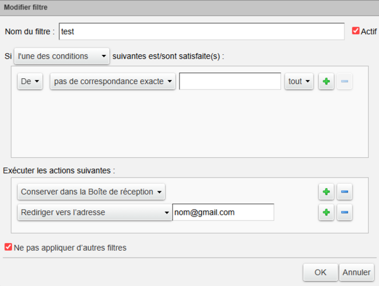This screenshot has width=379, height=286.
Task: Confirm filter with OK button
Action: click(x=320, y=272)
